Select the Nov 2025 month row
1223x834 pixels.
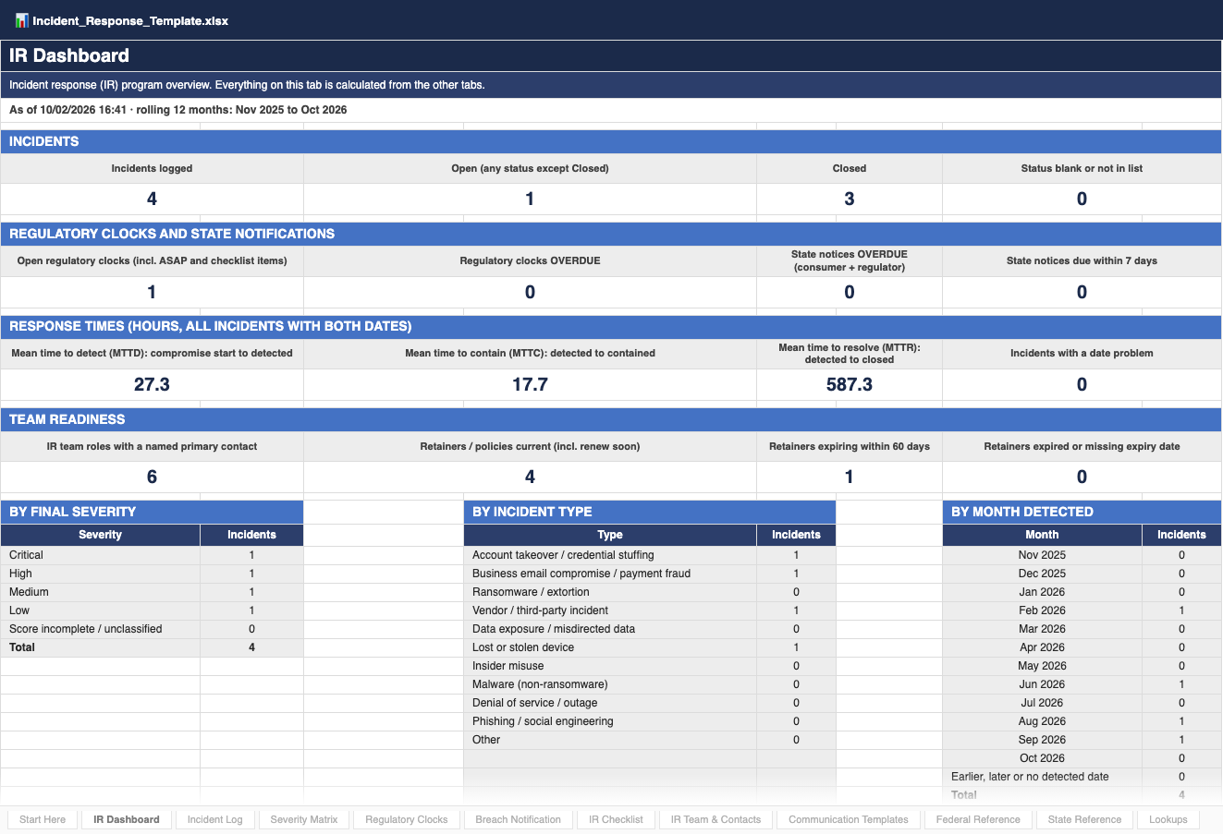pos(1082,555)
